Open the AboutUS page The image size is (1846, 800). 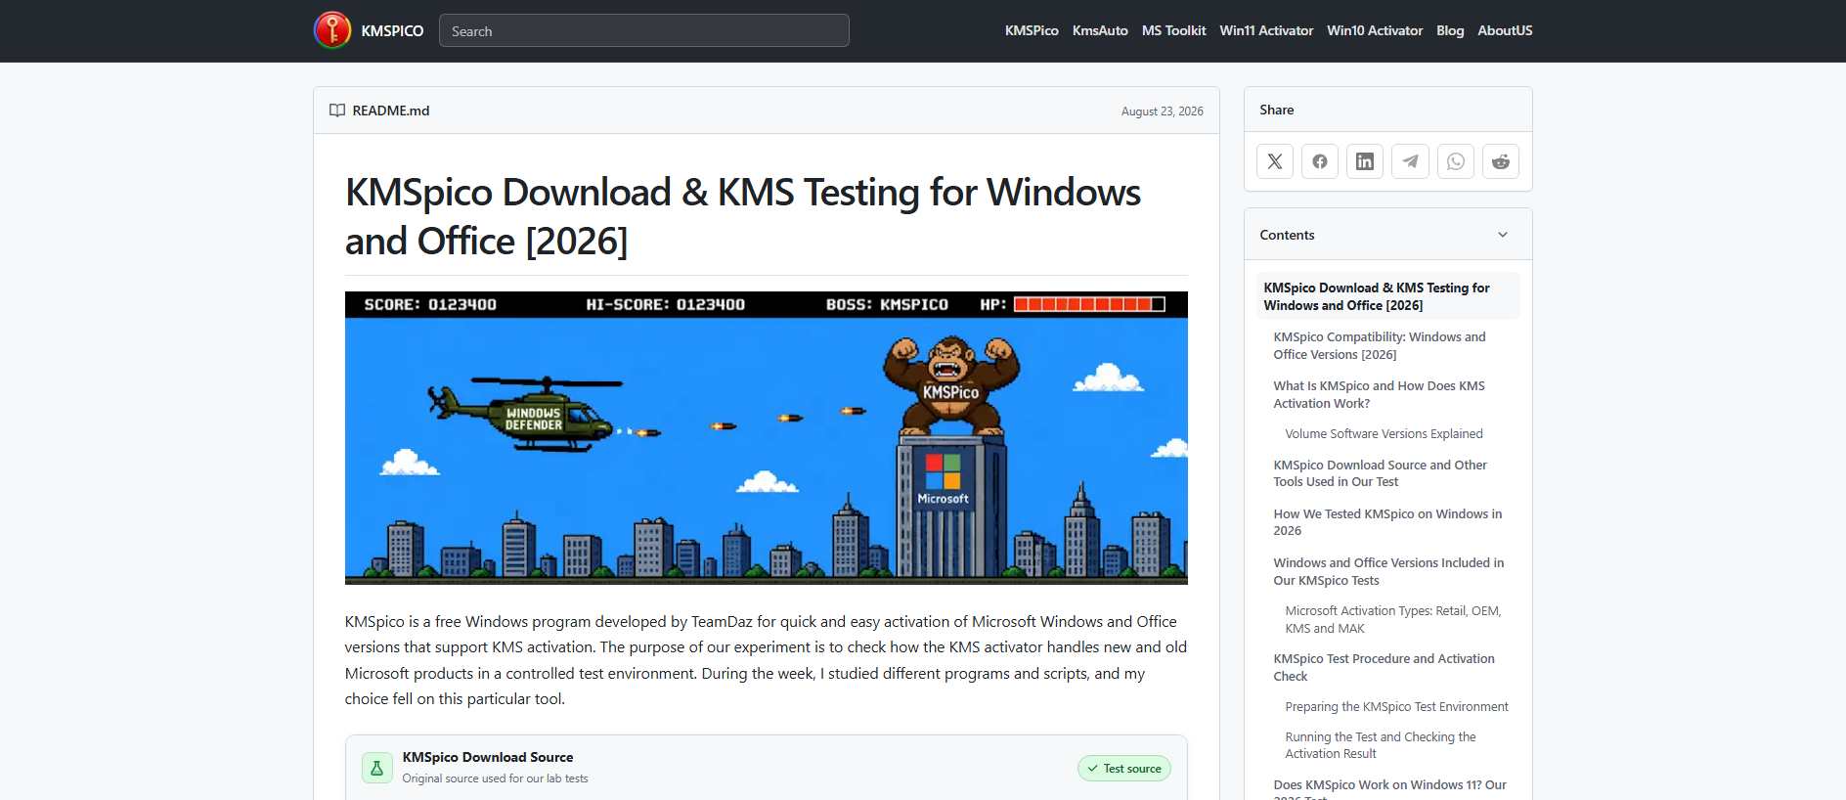[1505, 31]
